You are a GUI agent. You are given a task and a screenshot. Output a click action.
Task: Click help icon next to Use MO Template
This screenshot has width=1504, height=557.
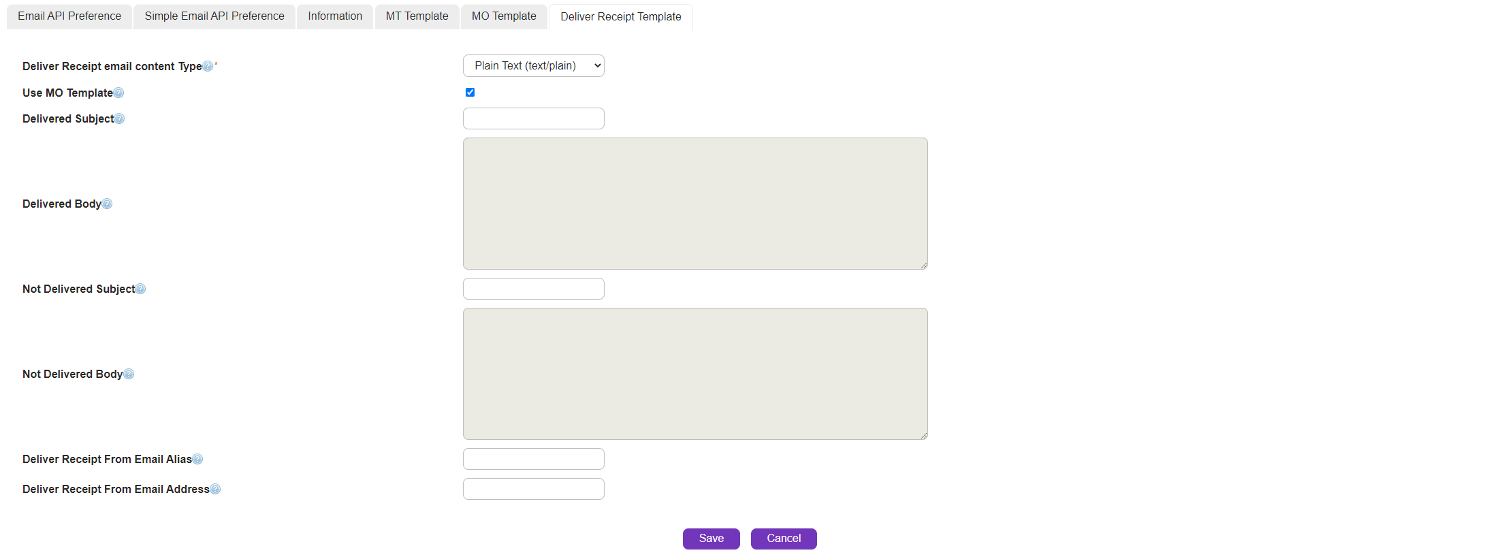tap(118, 93)
